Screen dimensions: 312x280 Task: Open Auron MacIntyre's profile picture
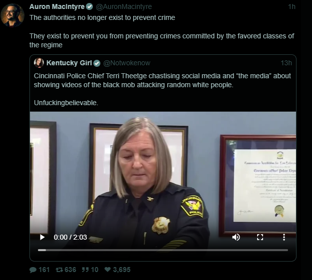pyautogui.click(x=12, y=15)
